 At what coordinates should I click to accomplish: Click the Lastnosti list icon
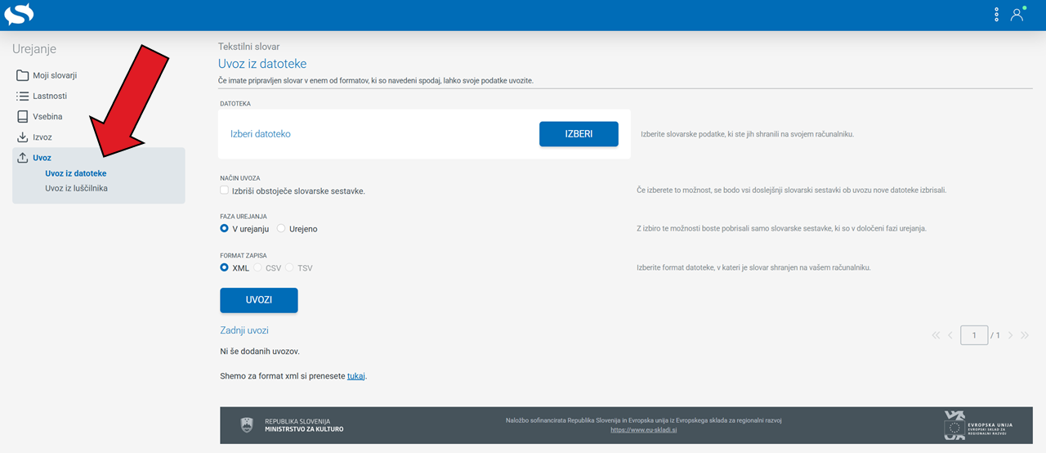[x=23, y=96]
